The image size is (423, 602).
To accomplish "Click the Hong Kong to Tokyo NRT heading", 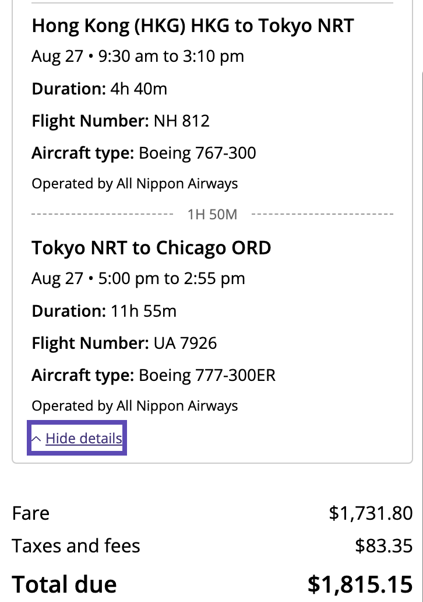I will click(192, 26).
